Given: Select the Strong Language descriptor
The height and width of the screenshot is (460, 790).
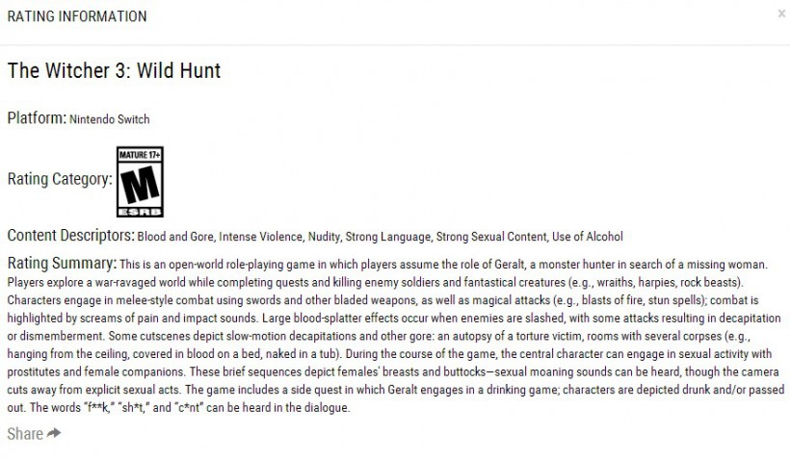Looking at the screenshot, I should pyautogui.click(x=388, y=237).
